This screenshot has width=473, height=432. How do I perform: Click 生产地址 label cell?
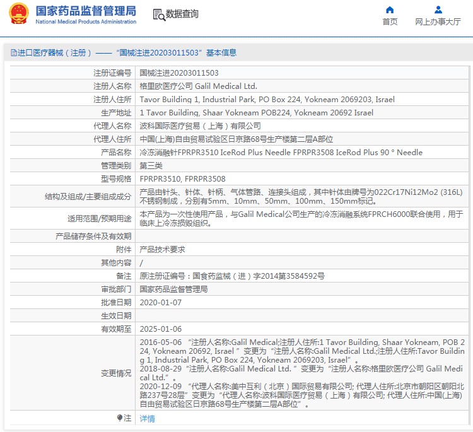[73, 113]
